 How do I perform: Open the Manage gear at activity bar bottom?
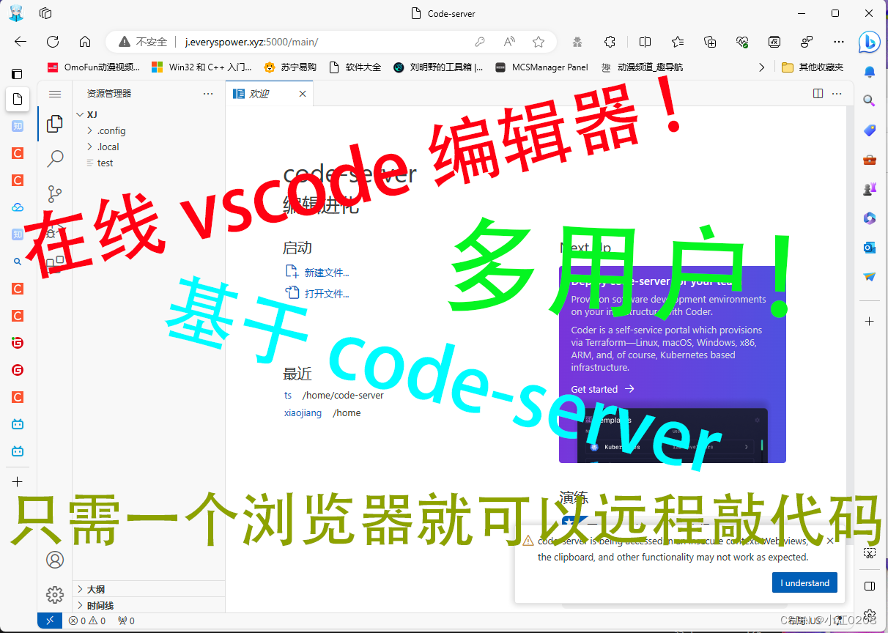(x=55, y=595)
